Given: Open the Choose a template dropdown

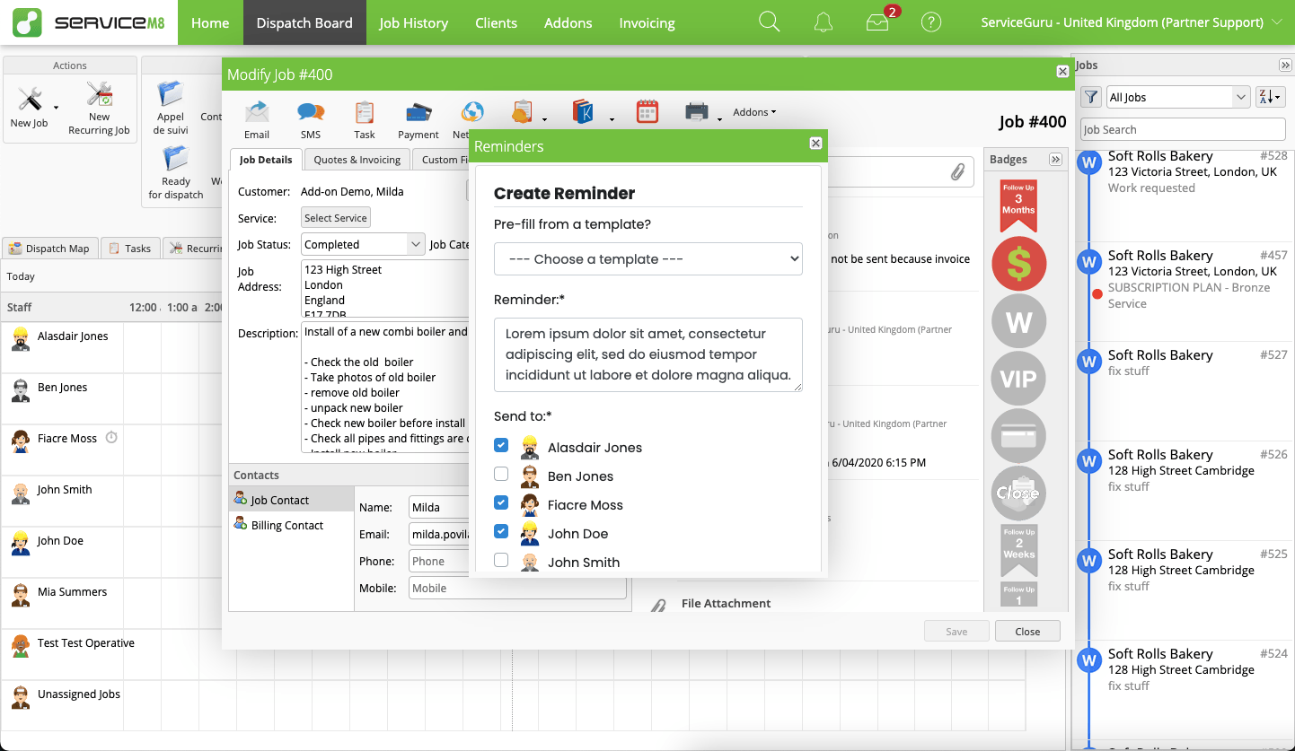Looking at the screenshot, I should [647, 258].
